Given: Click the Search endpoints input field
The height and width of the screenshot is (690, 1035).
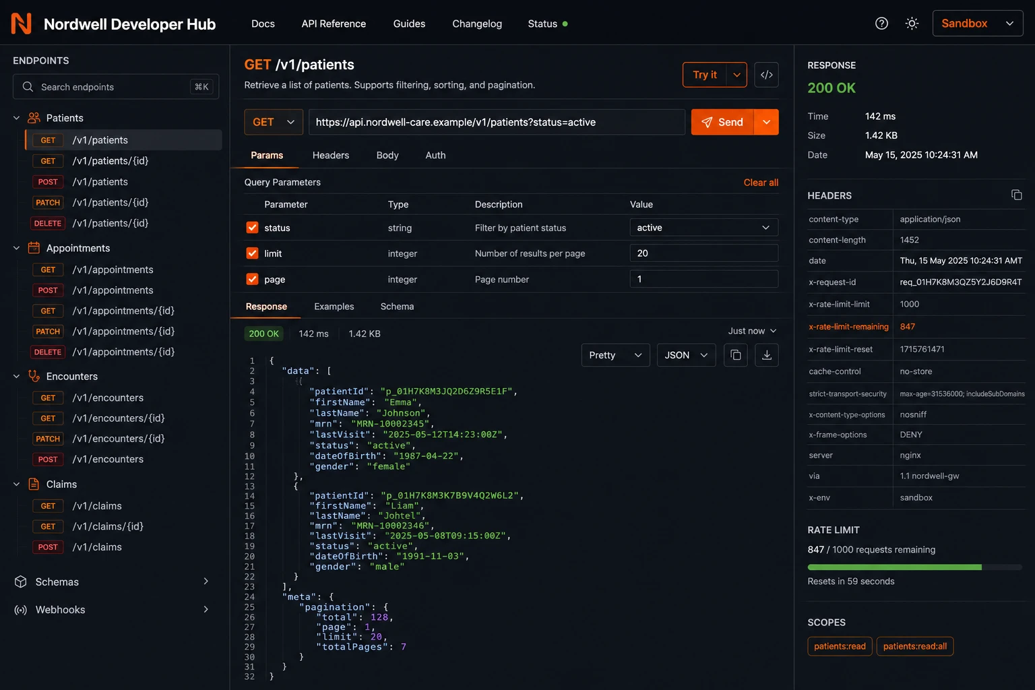Looking at the screenshot, I should [x=116, y=87].
